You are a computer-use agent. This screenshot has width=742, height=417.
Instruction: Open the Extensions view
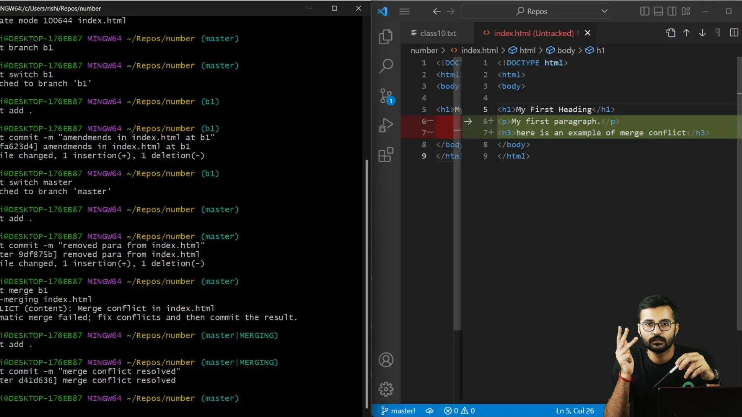[x=386, y=155]
